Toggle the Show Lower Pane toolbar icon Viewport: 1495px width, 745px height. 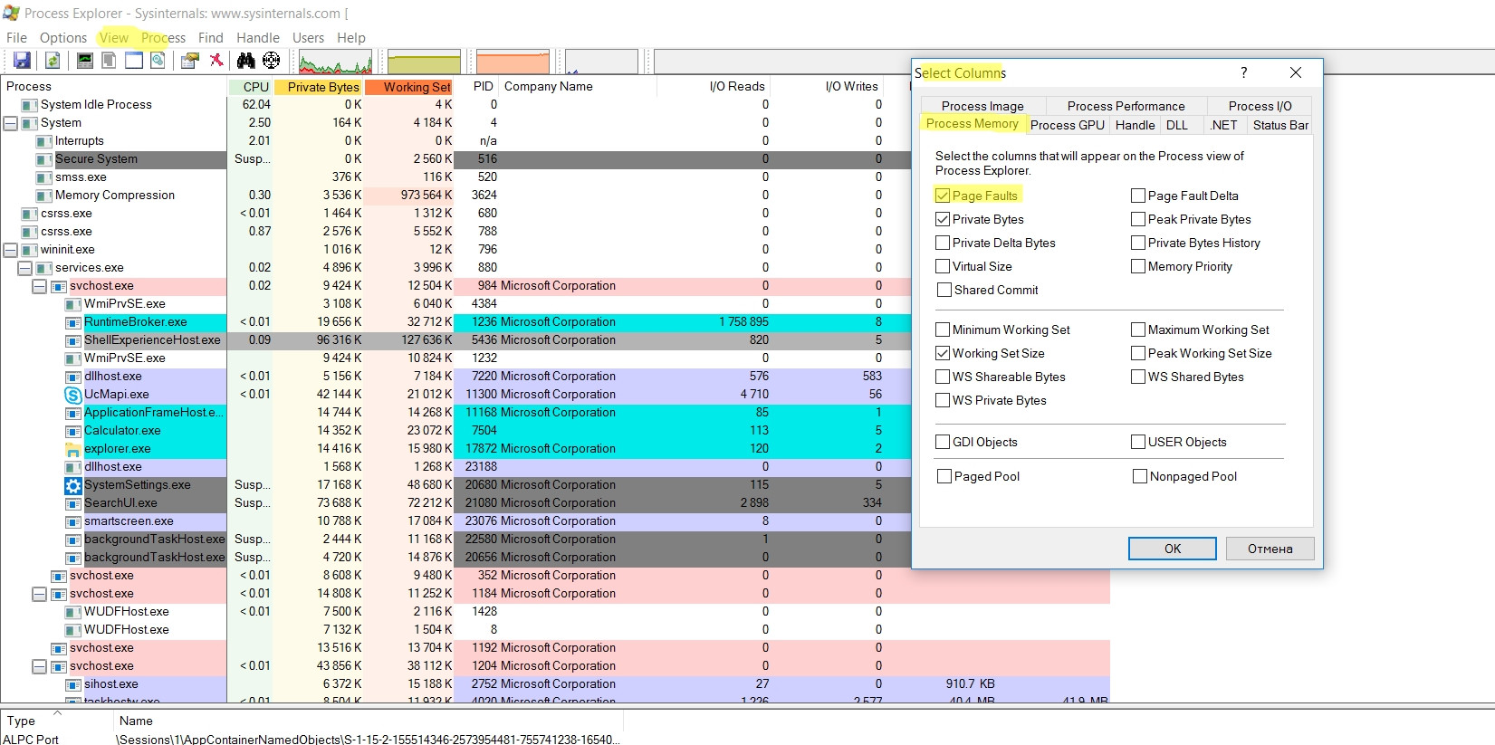click(x=134, y=61)
